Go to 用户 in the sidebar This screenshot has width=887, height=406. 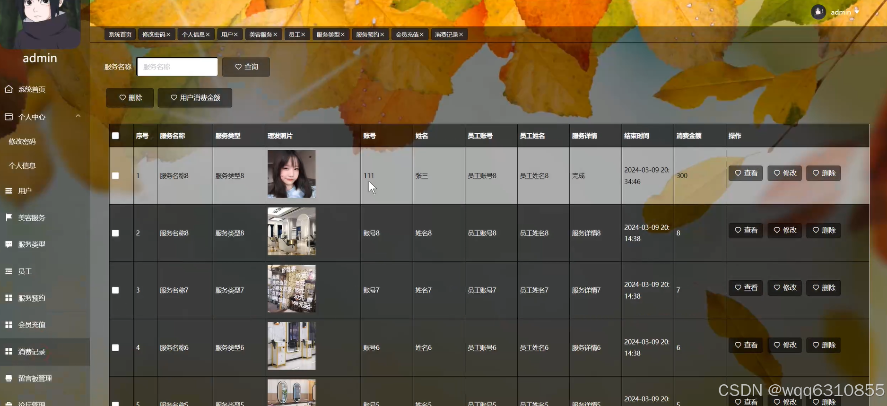pos(25,191)
